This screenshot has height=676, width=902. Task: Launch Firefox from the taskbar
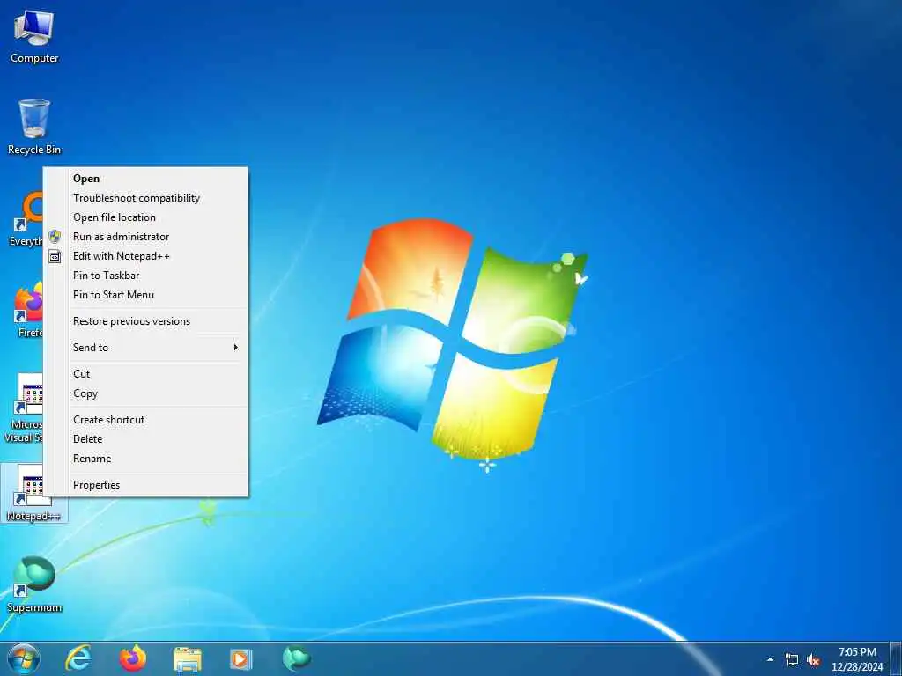tap(133, 658)
